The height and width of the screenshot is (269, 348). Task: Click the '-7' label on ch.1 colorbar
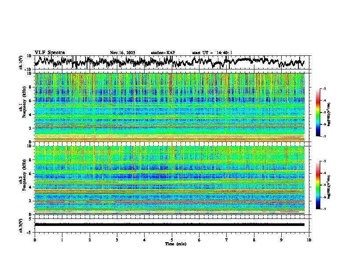pos(324,137)
